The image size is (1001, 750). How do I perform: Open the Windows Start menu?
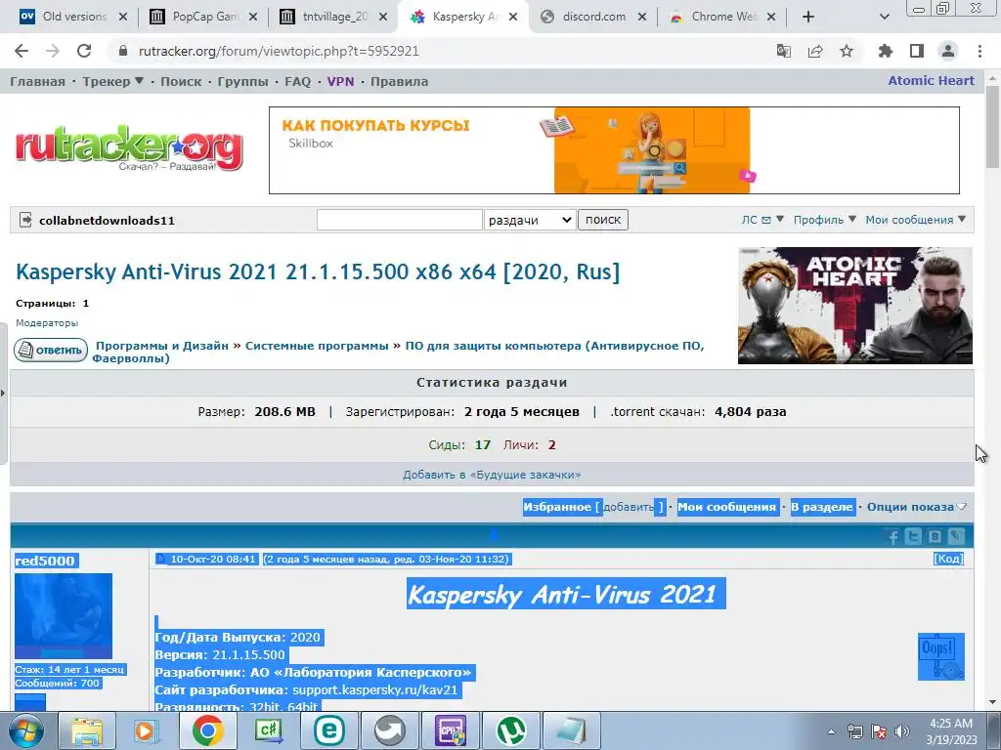click(26, 730)
